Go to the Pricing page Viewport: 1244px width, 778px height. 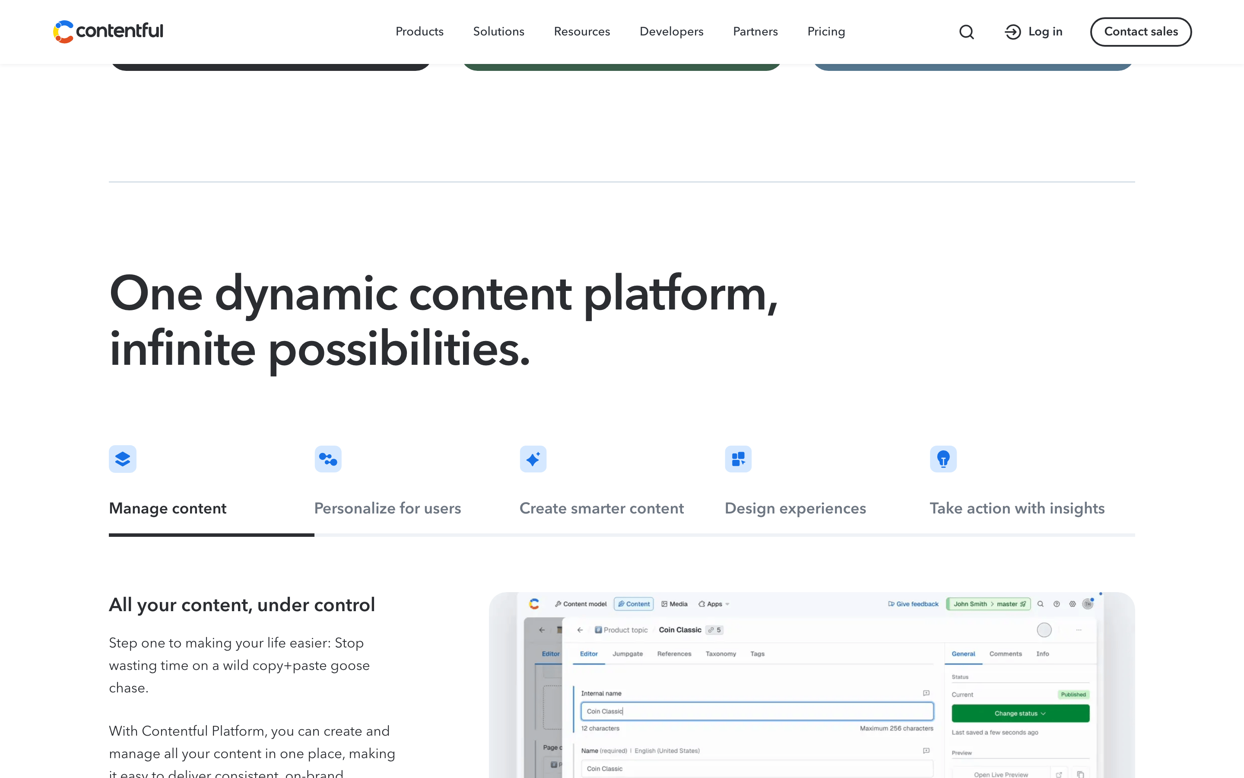pos(826,32)
